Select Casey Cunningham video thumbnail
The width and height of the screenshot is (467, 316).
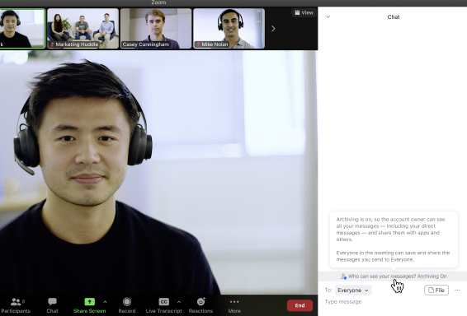(156, 28)
